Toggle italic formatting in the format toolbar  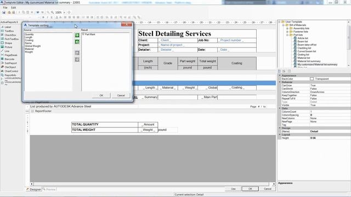47,17
